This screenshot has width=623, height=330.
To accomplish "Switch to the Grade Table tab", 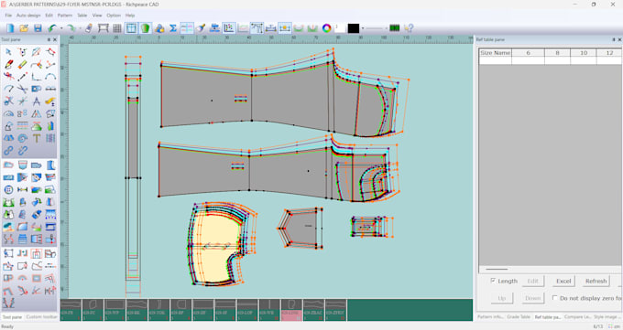I will tap(519, 317).
